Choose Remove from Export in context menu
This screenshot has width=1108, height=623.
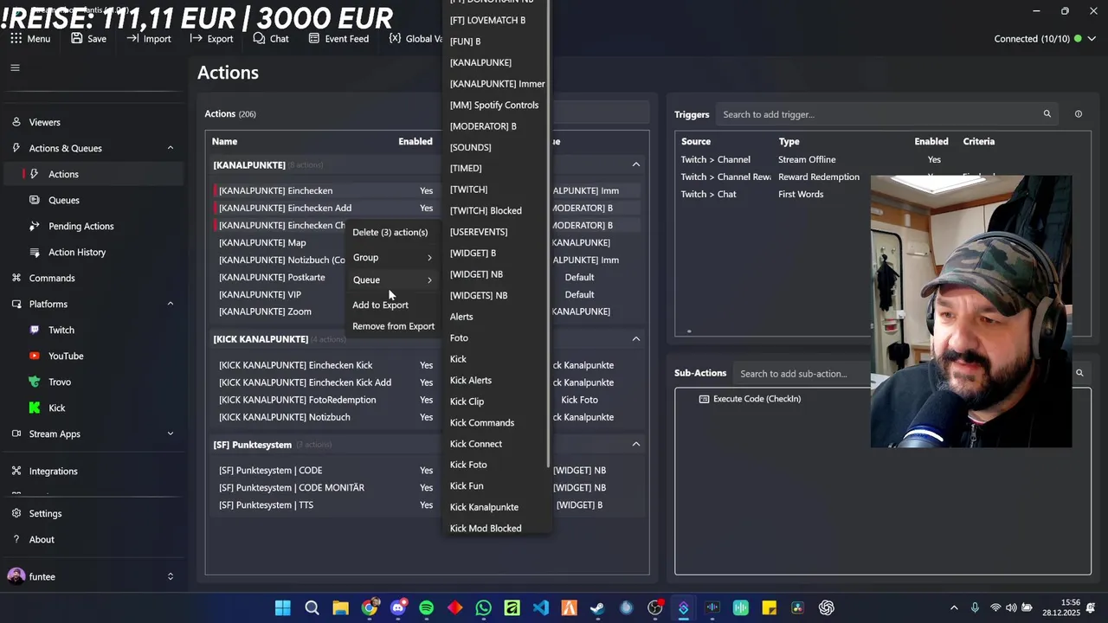[393, 326]
